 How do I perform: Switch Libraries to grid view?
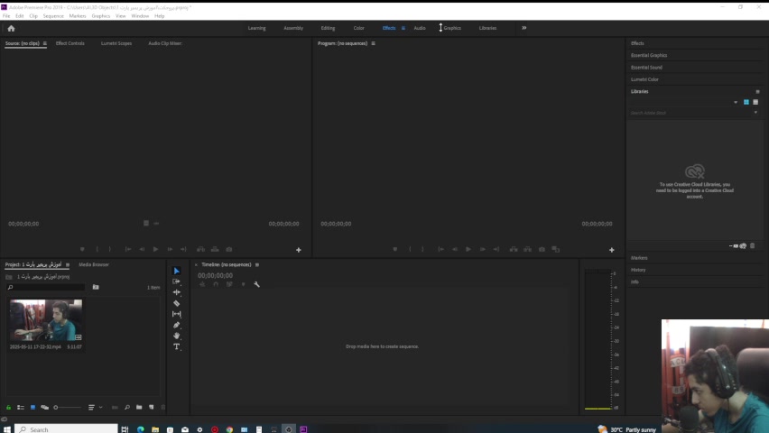pyautogui.click(x=746, y=102)
